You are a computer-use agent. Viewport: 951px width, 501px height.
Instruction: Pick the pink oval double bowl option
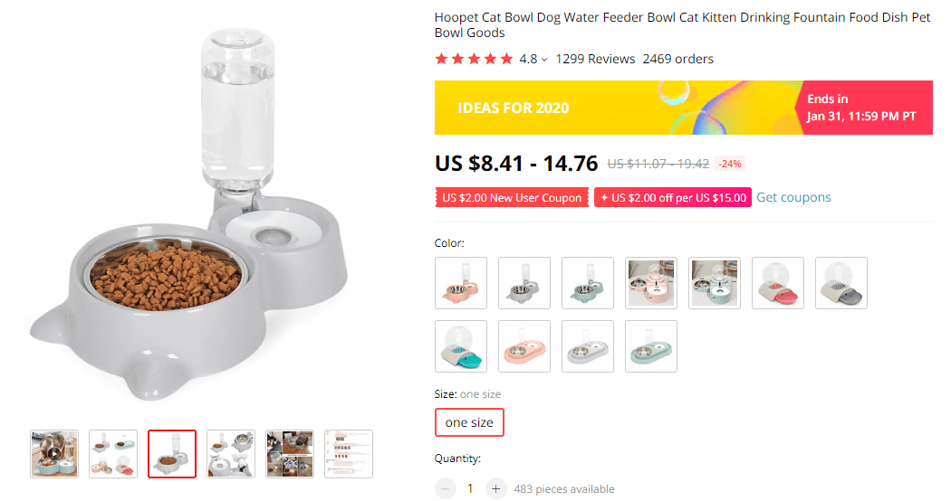tap(524, 346)
